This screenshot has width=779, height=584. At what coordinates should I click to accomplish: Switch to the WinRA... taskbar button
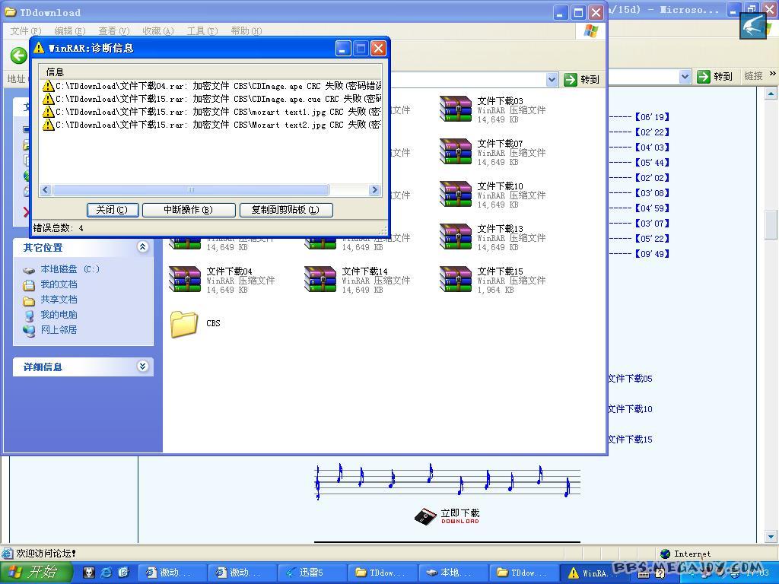coord(594,573)
